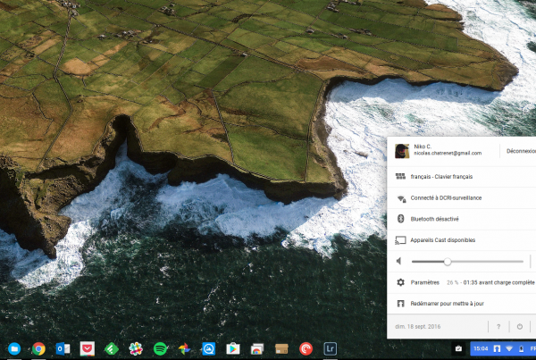Click Niko C. profile avatar
This screenshot has height=360, width=536.
pos(402,151)
